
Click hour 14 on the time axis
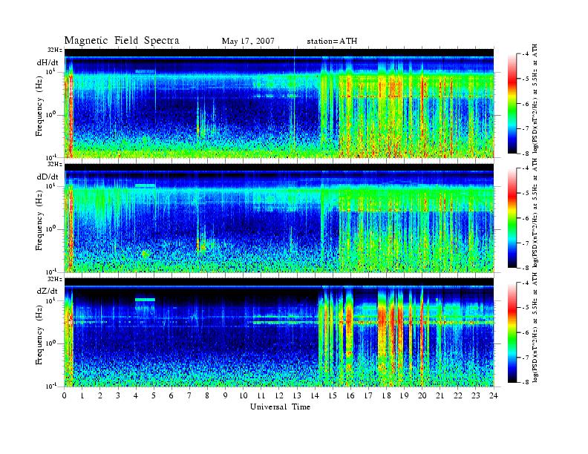click(315, 396)
